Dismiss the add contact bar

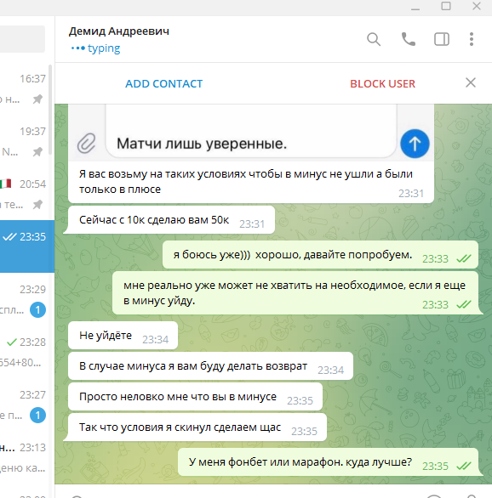coord(471,83)
